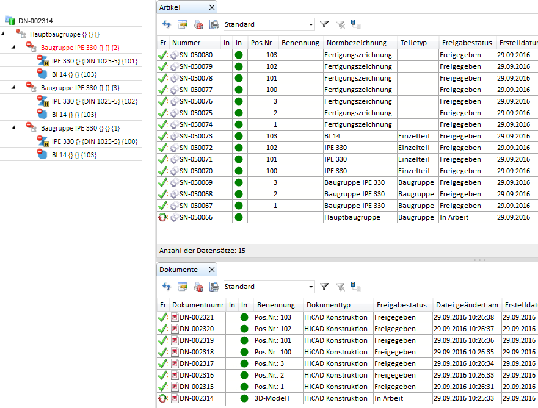This screenshot has height=408, width=538.
Task: Close the Dokumente tab
Action: click(211, 270)
